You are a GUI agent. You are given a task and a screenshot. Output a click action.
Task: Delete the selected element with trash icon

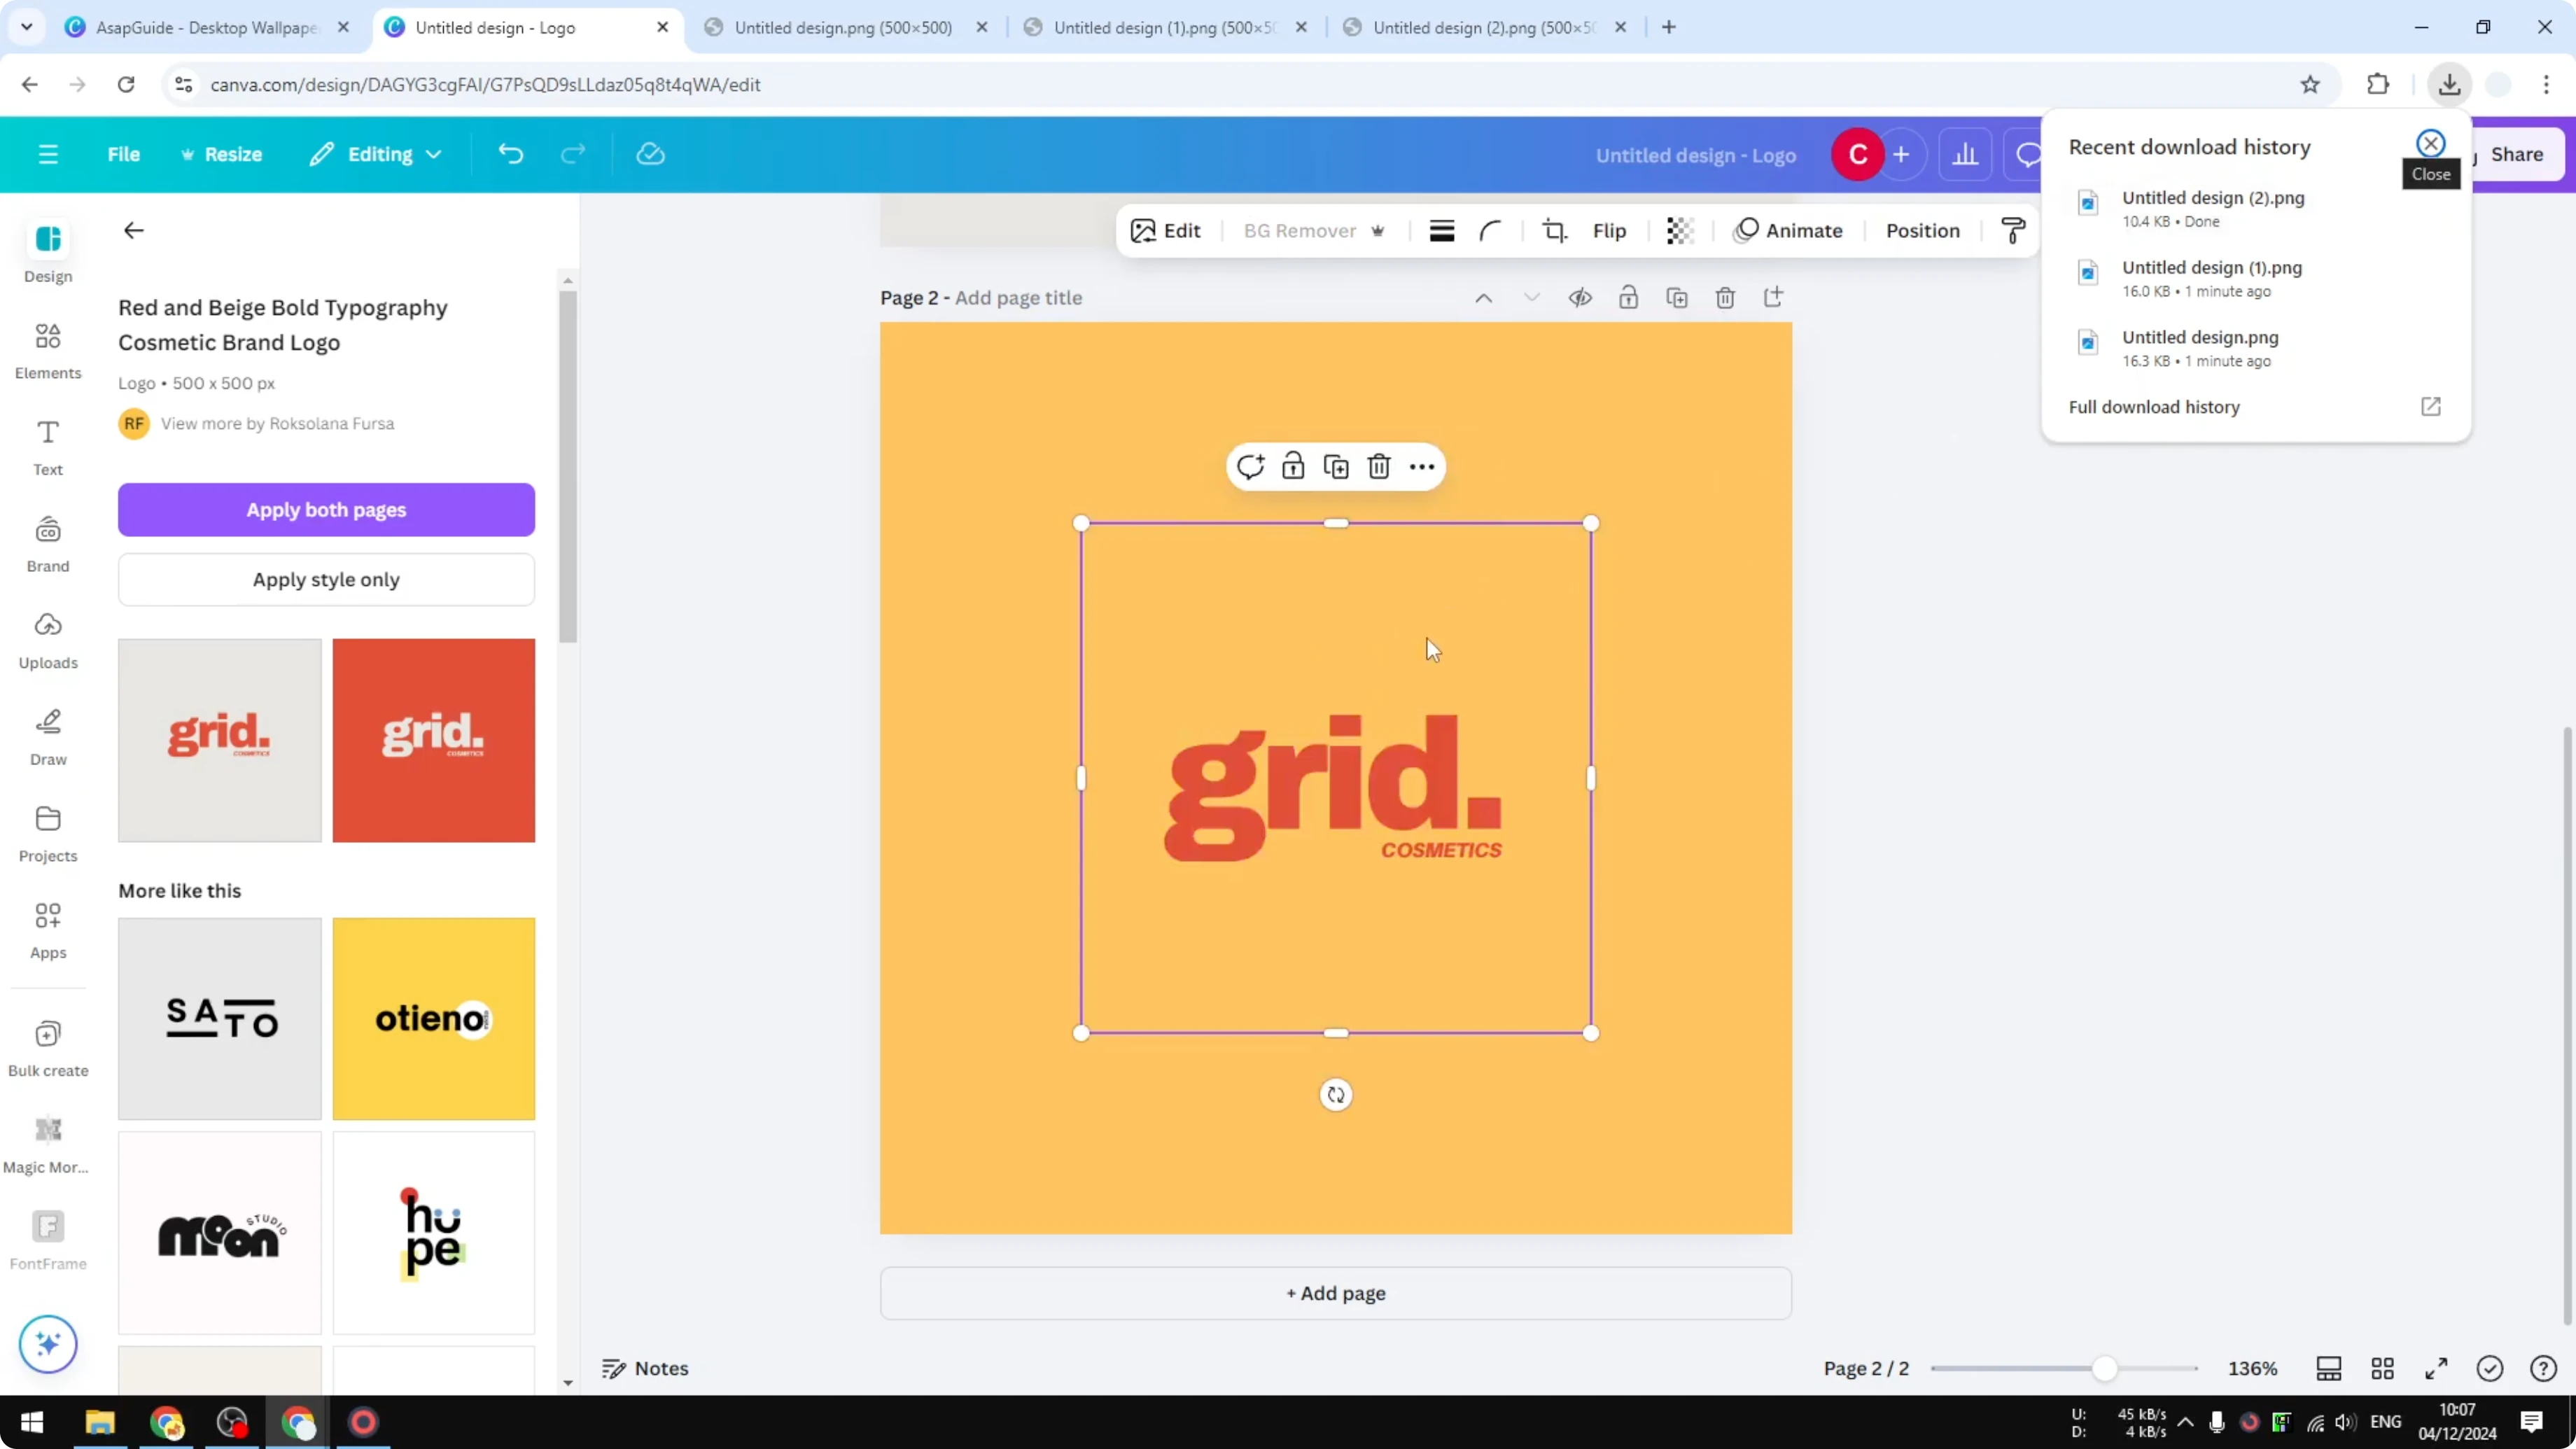pos(1379,466)
